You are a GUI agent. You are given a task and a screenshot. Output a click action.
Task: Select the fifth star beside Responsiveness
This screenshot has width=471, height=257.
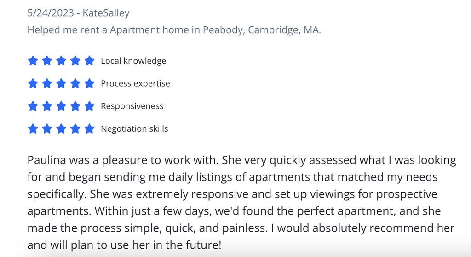(x=89, y=106)
